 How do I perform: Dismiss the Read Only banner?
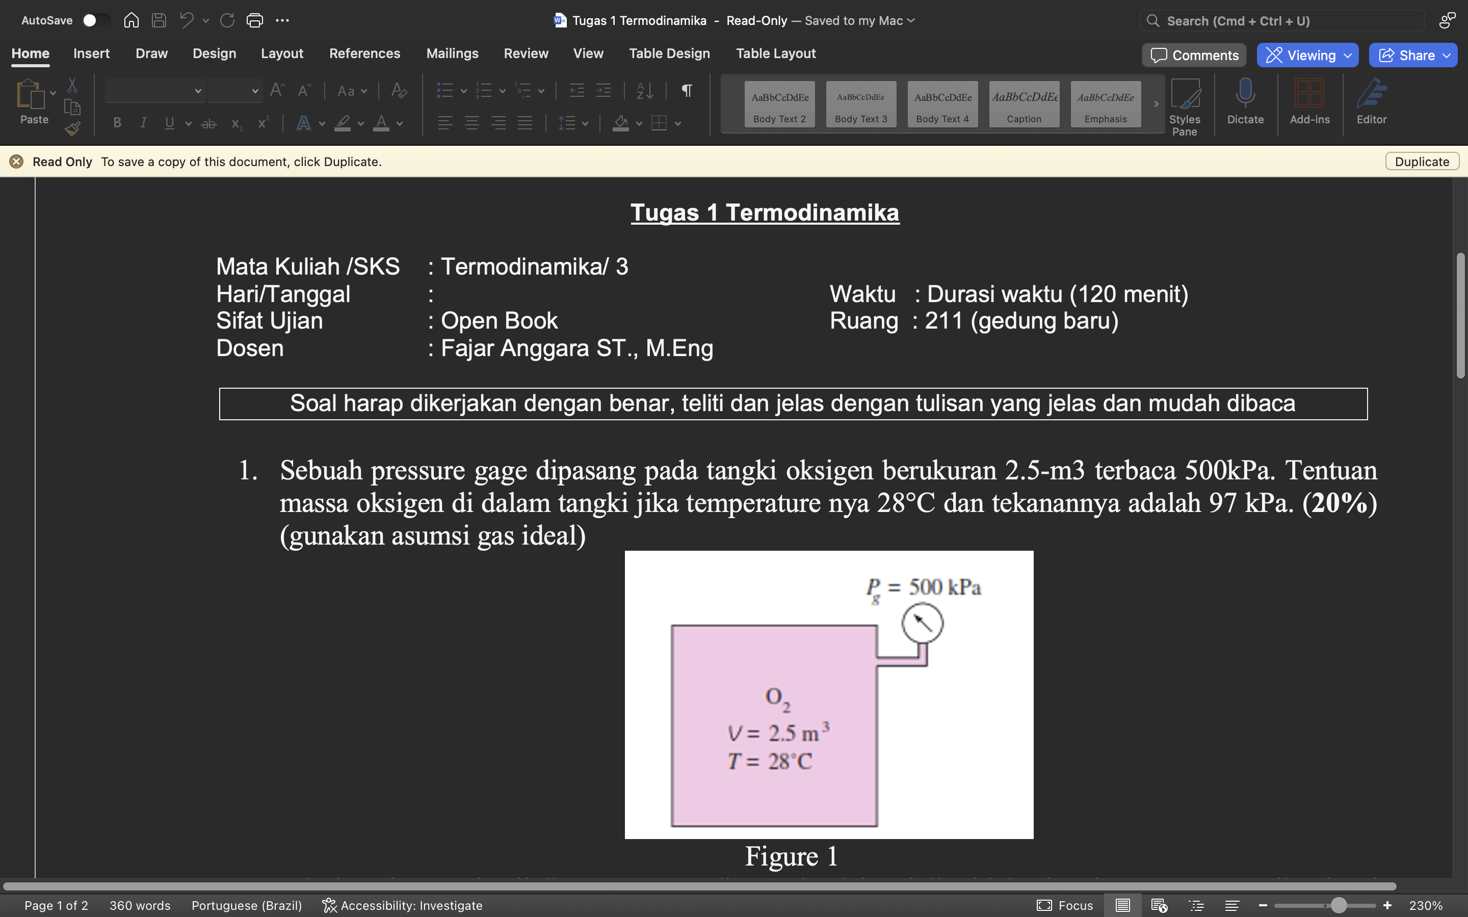16,161
